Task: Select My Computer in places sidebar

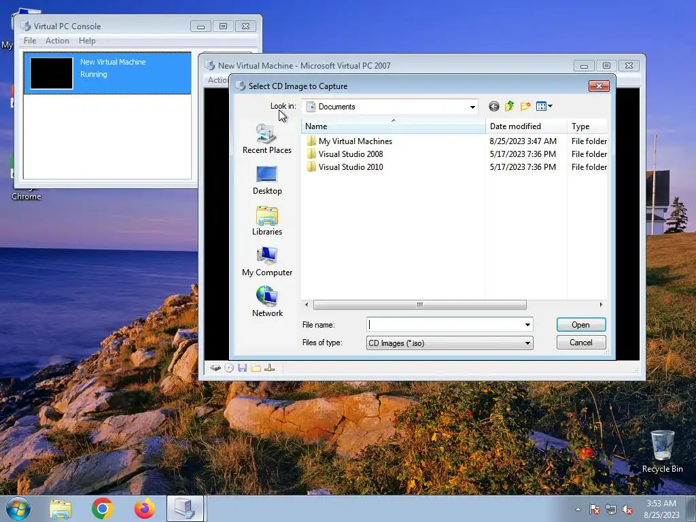Action: (x=266, y=262)
